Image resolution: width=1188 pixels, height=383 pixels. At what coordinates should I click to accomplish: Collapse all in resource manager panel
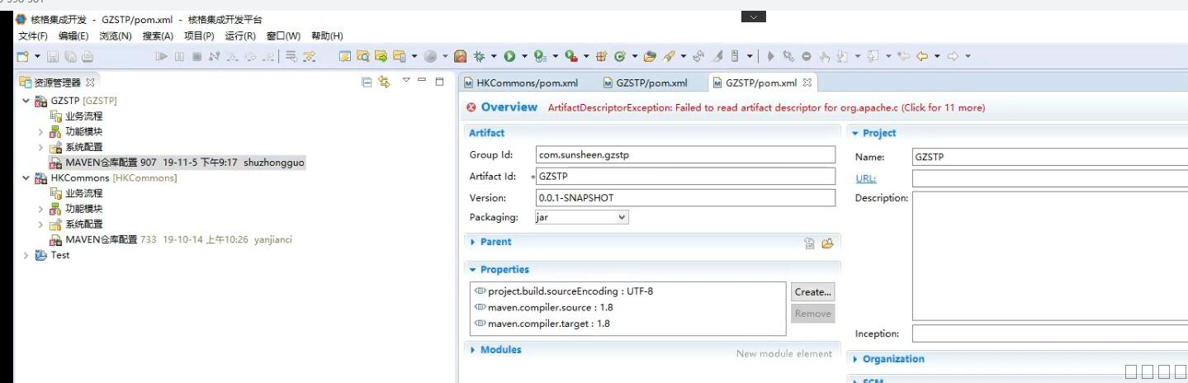coord(367,82)
